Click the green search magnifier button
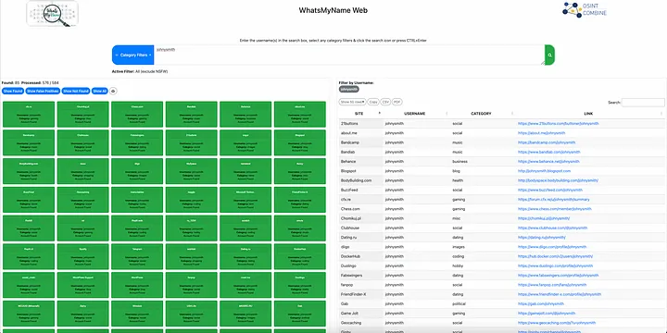 549,55
